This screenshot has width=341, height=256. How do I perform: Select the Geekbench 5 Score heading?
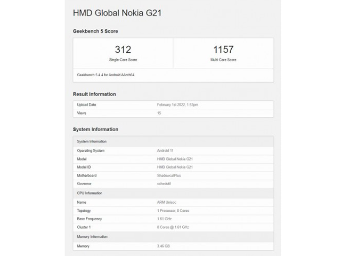click(95, 31)
